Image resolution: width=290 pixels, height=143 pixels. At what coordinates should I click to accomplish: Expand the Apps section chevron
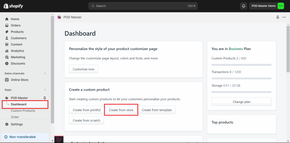pyautogui.click(x=45, y=90)
